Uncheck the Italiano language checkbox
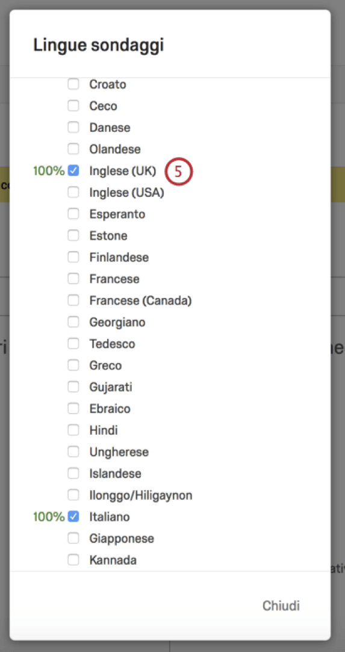 point(73,517)
